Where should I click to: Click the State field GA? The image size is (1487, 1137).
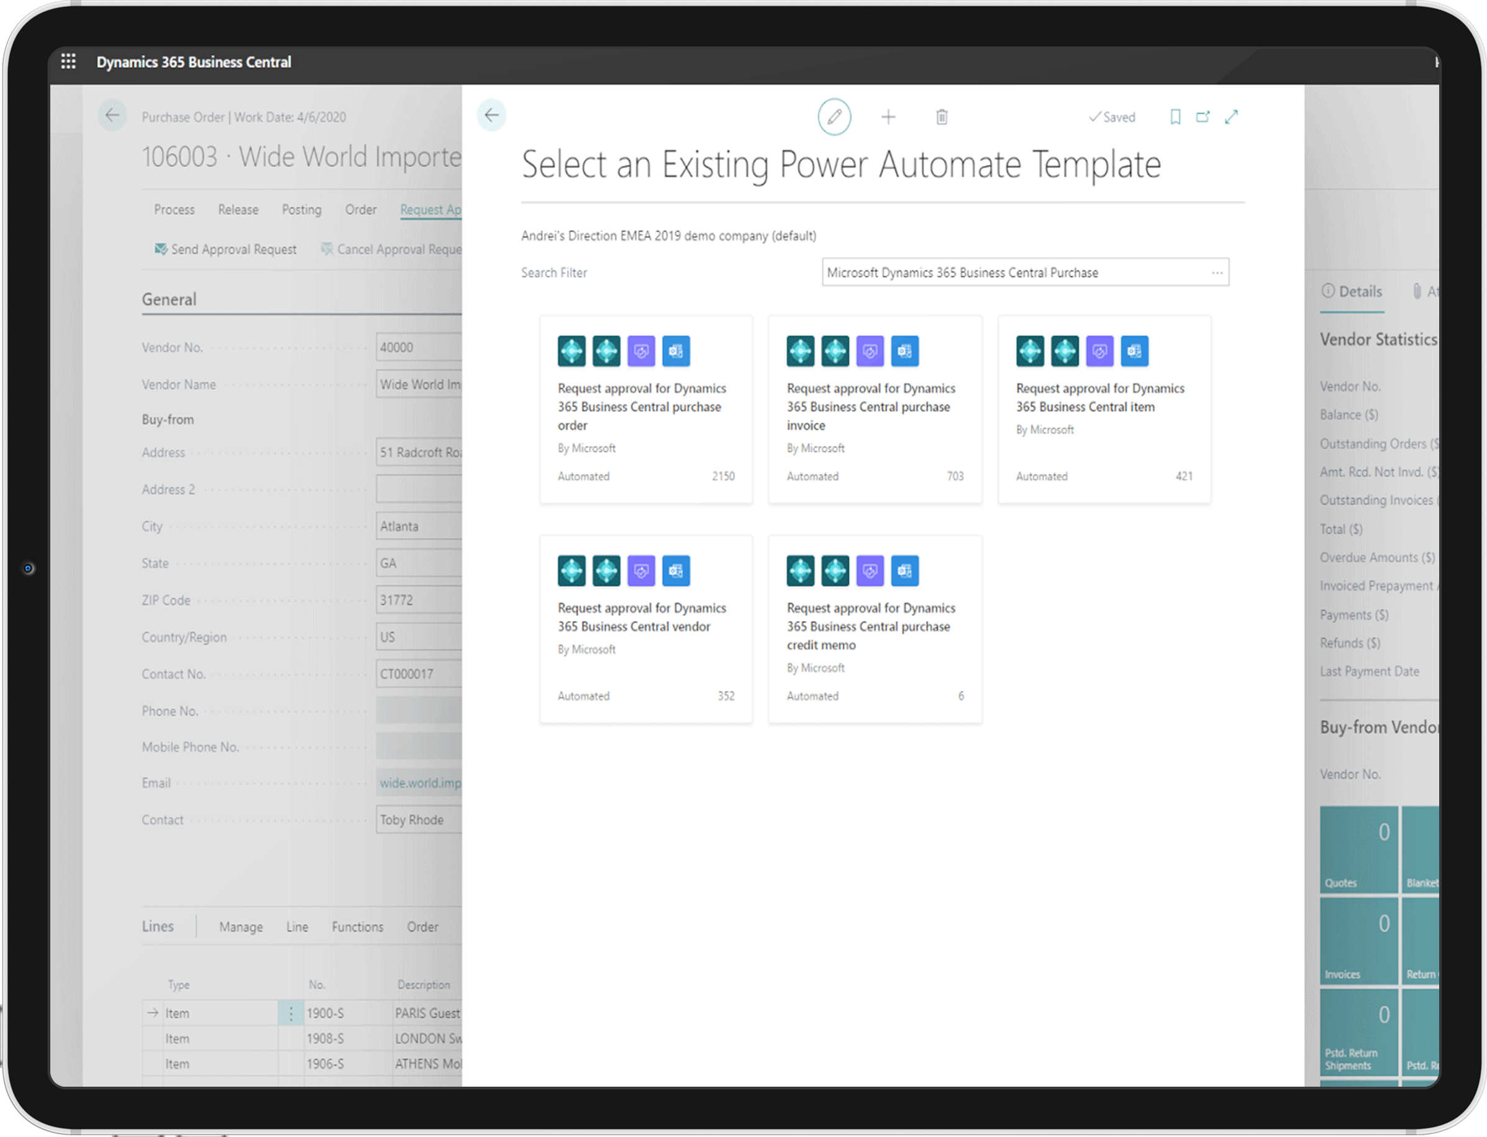click(x=419, y=563)
